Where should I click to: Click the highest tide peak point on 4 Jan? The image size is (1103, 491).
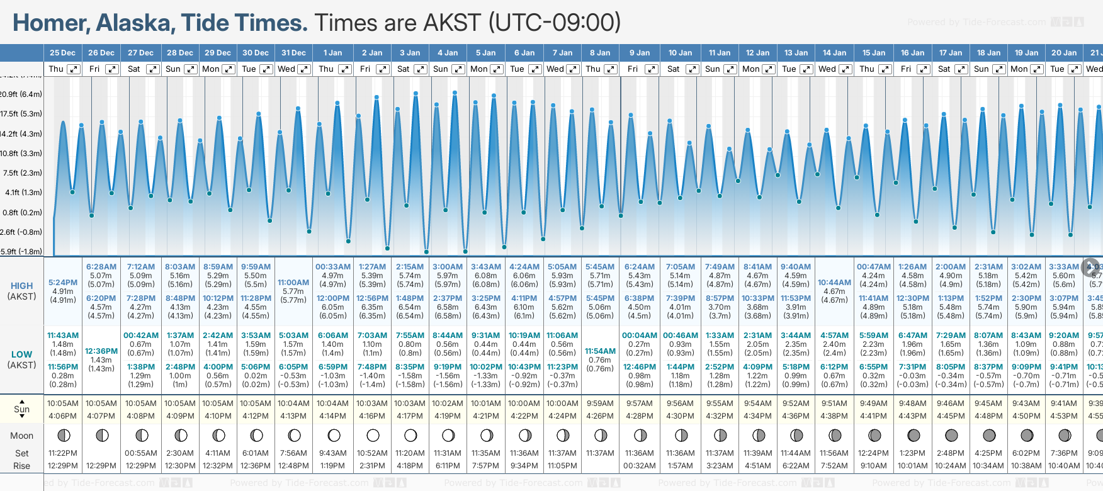point(455,93)
